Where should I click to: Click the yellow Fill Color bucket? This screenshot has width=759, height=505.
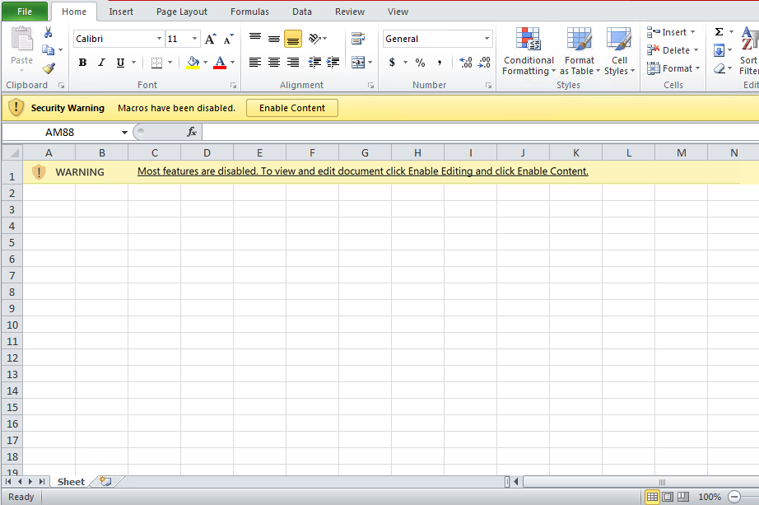tap(193, 63)
